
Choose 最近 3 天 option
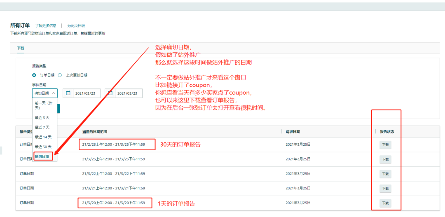[x=43, y=117]
